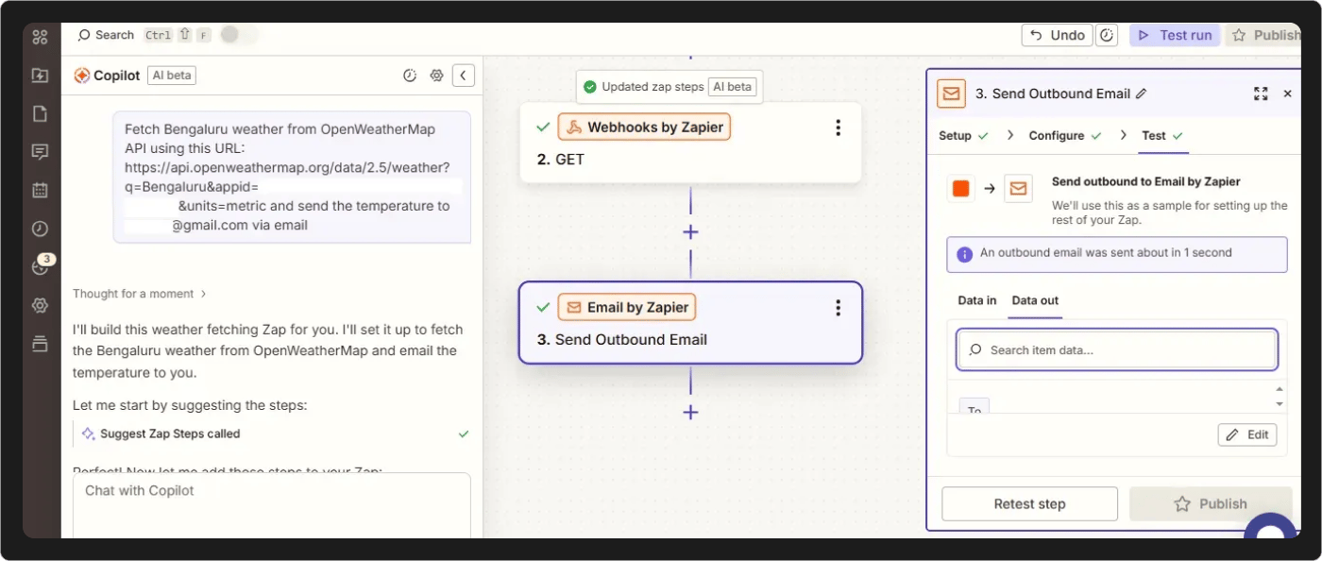Open the Zaps lightning folder icon in sidebar
This screenshot has width=1322, height=561.
[40, 76]
